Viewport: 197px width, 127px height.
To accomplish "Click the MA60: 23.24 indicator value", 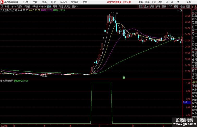I will coord(59,10).
